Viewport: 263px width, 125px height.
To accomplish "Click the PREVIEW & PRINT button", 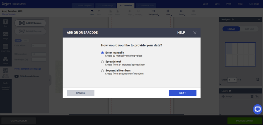I will click(x=245, y=121).
